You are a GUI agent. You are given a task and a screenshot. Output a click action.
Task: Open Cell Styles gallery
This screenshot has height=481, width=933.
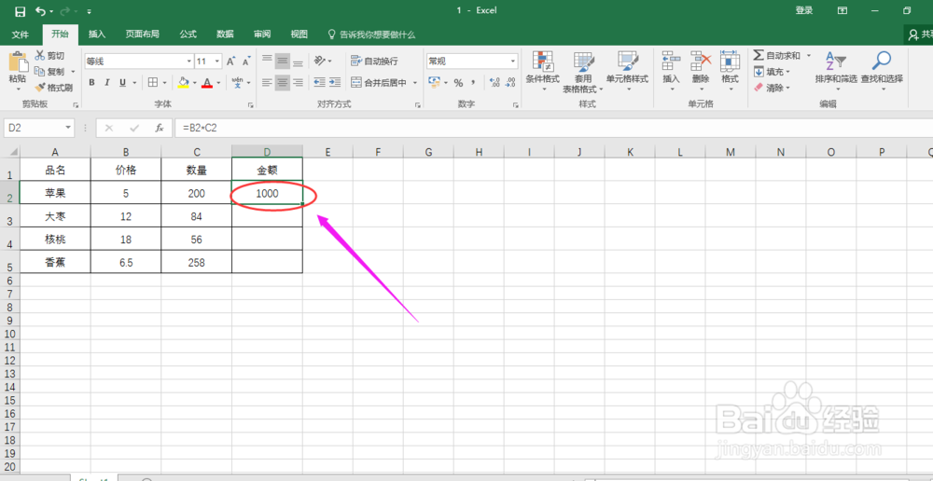click(627, 72)
